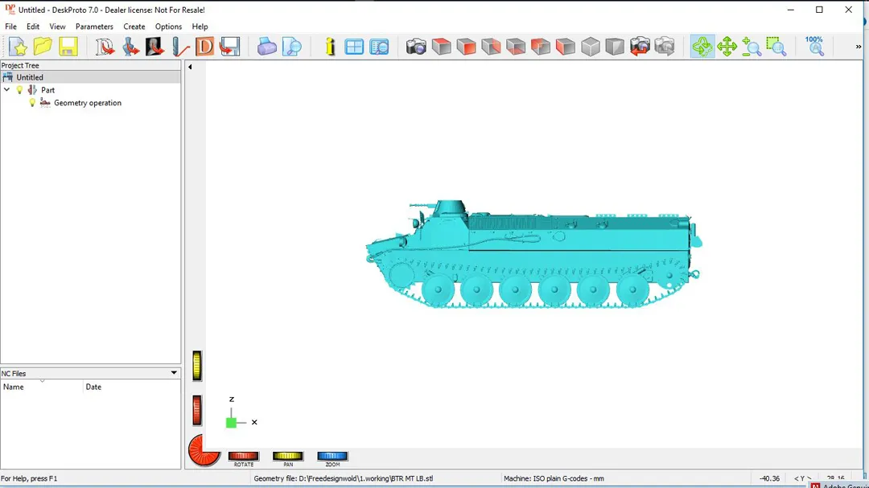
Task: Switch to front view (cube with red front)
Action: click(466, 47)
